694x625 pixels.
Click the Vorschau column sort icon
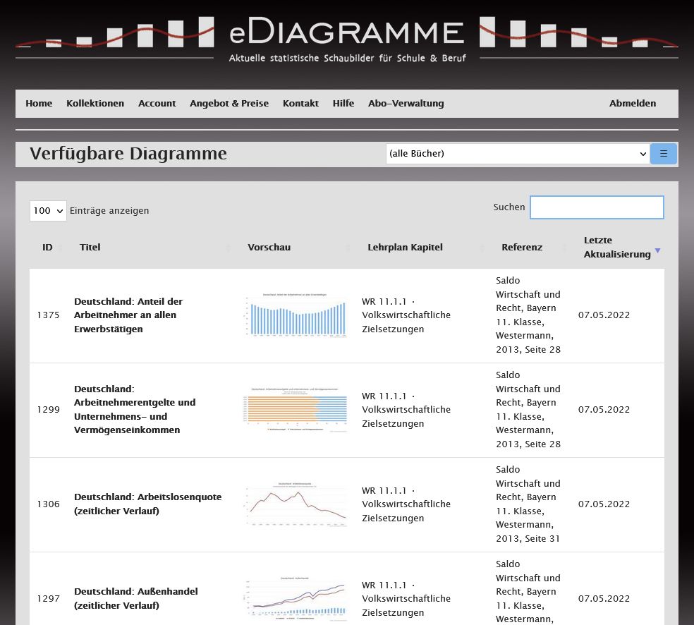[x=348, y=248]
